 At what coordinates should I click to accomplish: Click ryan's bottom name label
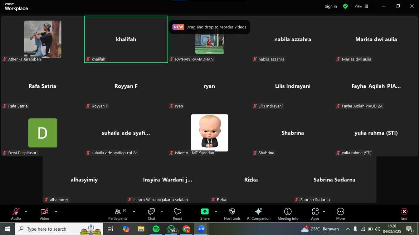pyautogui.click(x=179, y=106)
